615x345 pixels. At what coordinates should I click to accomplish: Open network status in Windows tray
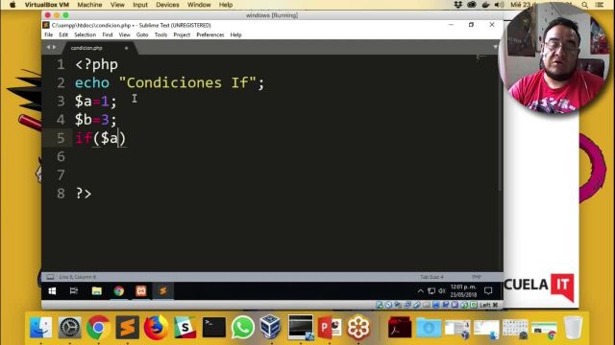point(431,291)
